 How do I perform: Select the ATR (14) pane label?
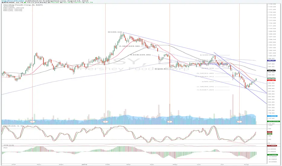point(9,145)
